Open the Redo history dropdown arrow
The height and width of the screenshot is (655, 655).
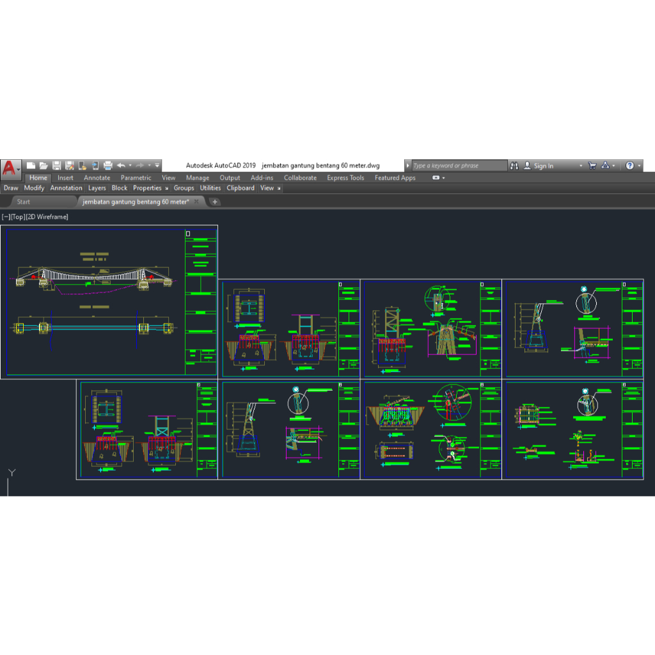149,166
